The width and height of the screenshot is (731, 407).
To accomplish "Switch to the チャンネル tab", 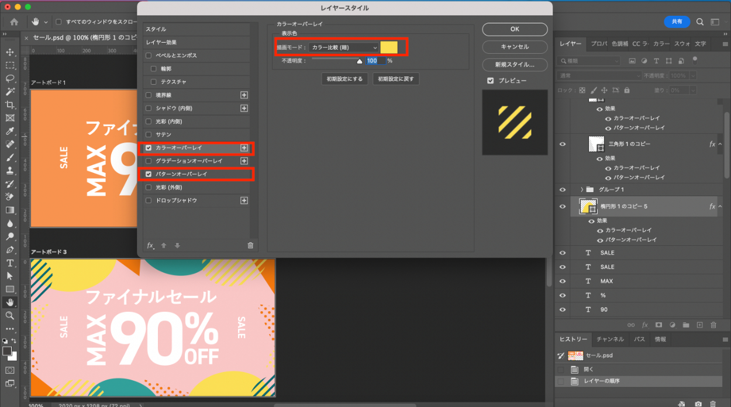I will pos(610,339).
